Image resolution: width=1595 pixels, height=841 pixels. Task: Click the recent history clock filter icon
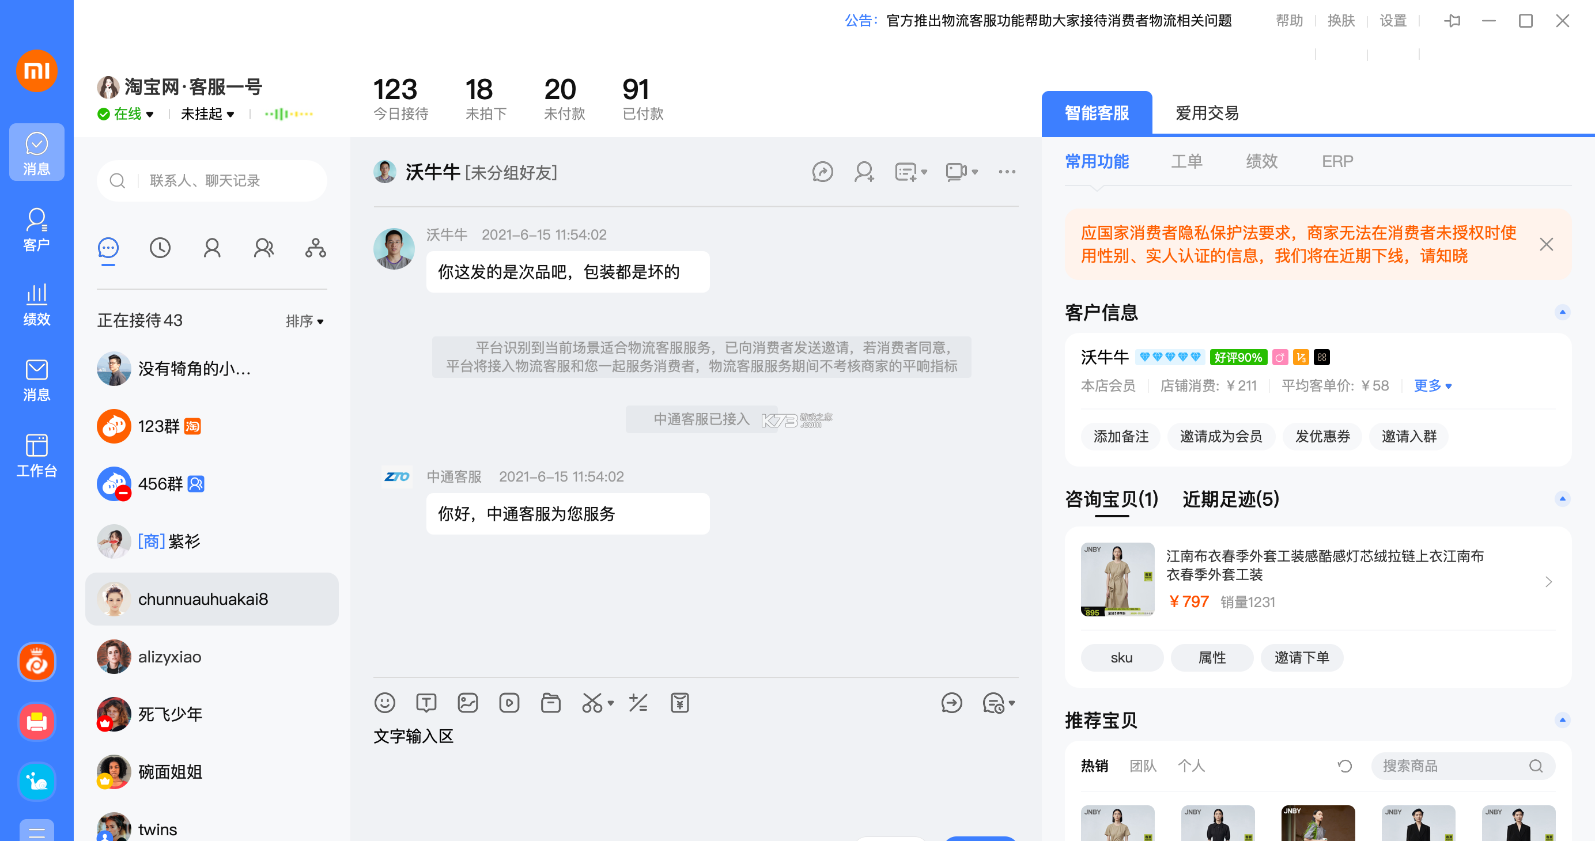[160, 248]
